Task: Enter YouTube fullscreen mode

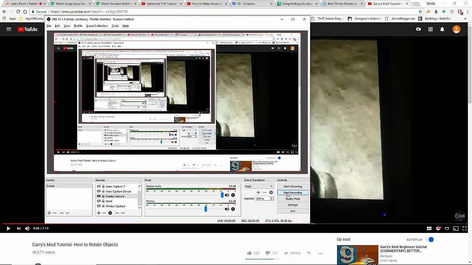Action: tap(465, 229)
